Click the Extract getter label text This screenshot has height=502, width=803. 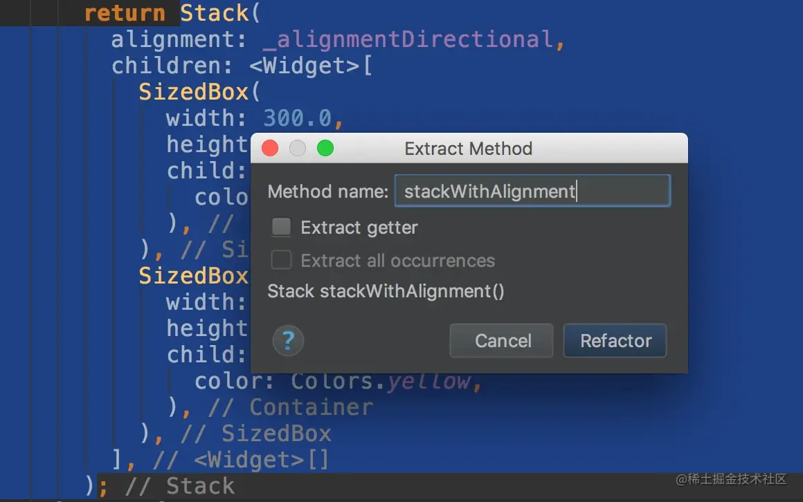pyautogui.click(x=359, y=227)
